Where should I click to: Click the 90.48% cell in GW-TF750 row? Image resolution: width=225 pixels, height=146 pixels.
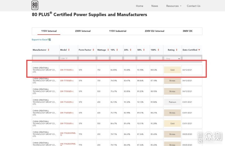pos(127,70)
